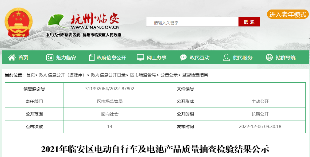Image resolution: width=310 pixels, height=157 pixels.
Task: Click the national emblem in header
Action: click(18, 22)
